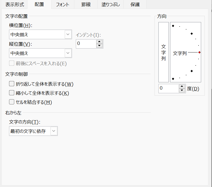Image resolution: width=212 pixels, height=187 pixels.
Task: Click the bottom black diamond in orientation dial
Action: (173, 79)
